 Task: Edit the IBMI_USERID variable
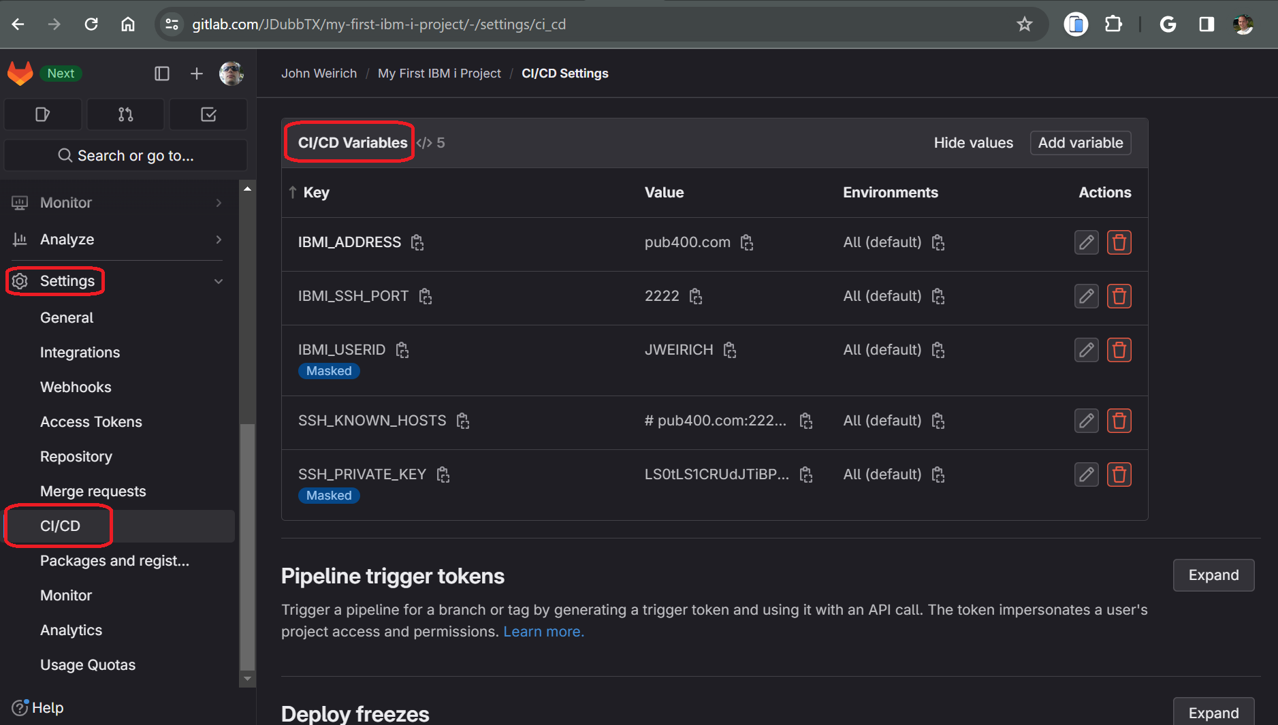click(1087, 350)
